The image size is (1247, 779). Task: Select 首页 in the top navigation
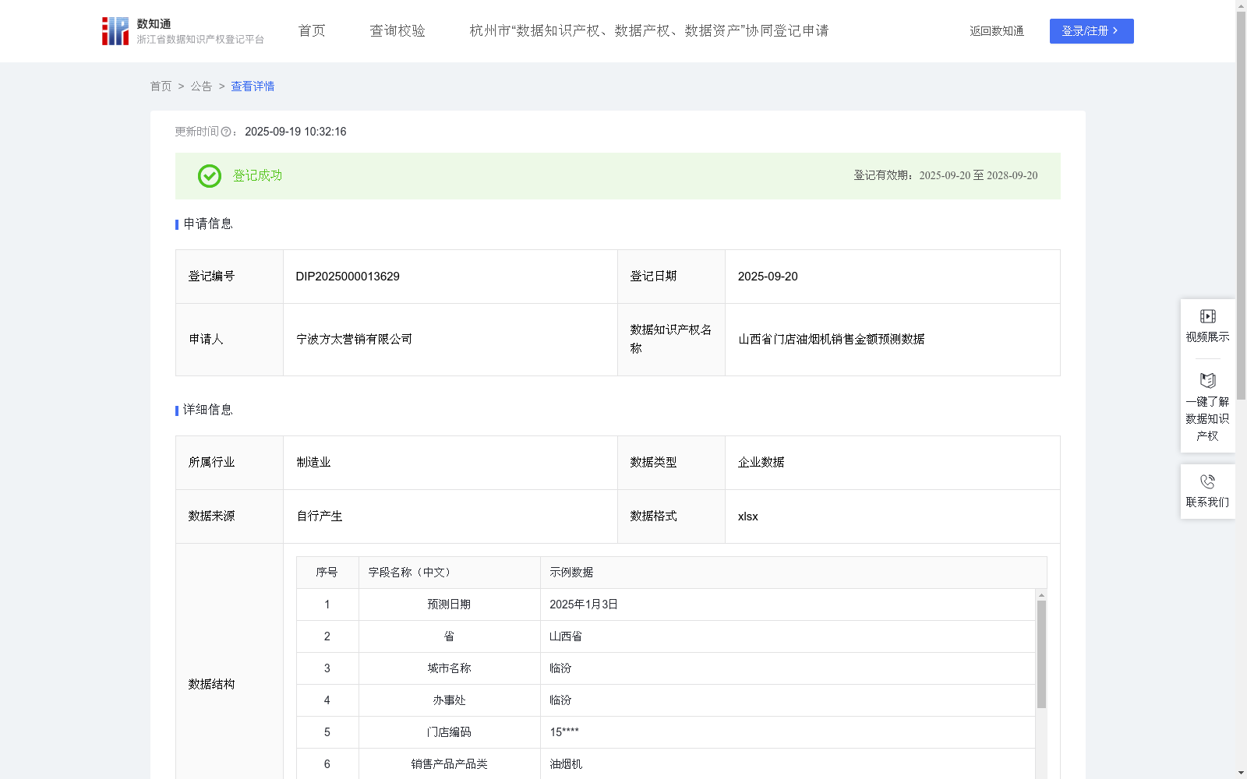[x=310, y=30]
